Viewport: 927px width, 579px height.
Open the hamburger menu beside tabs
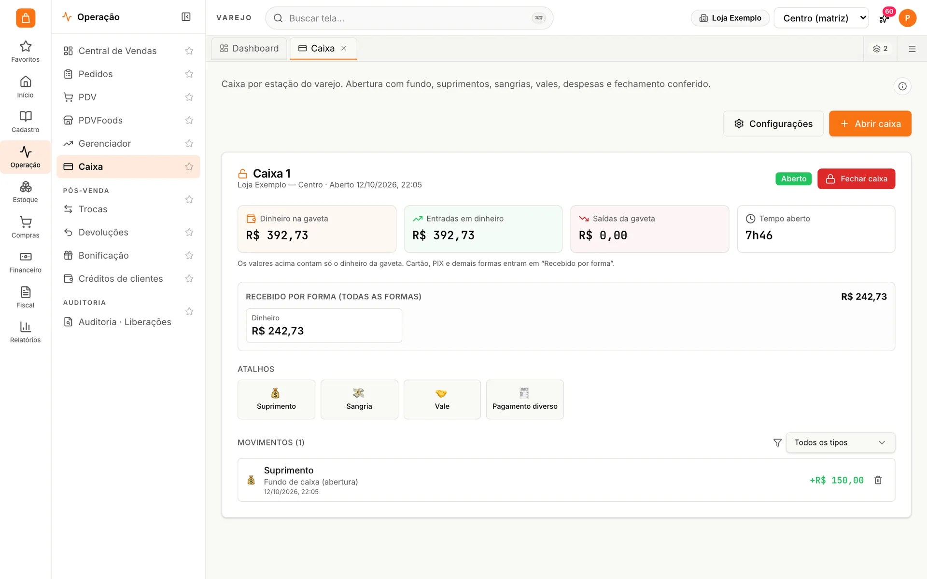(x=912, y=49)
